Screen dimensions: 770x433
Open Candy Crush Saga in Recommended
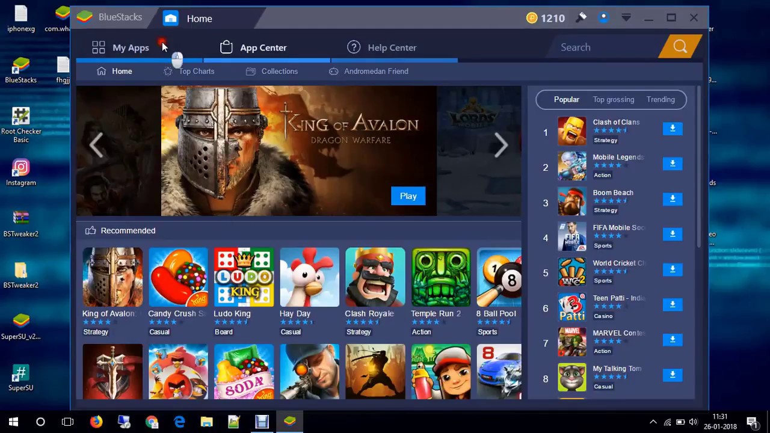(178, 277)
